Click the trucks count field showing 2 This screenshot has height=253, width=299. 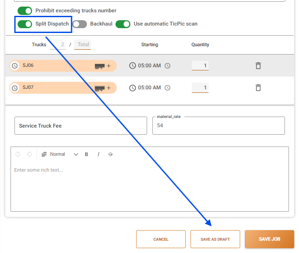(58, 44)
